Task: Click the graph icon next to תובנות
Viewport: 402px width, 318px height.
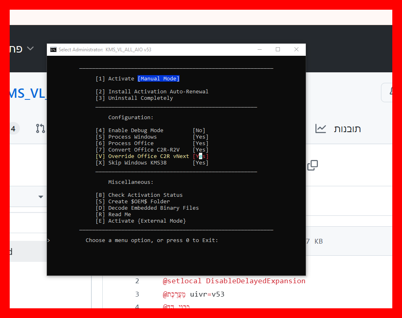Action: (320, 128)
